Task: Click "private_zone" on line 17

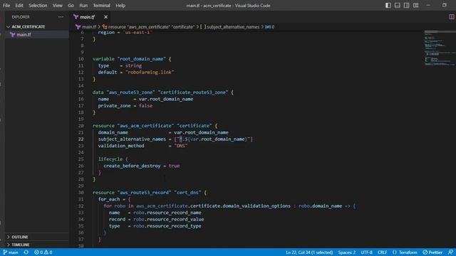Action: coord(114,106)
